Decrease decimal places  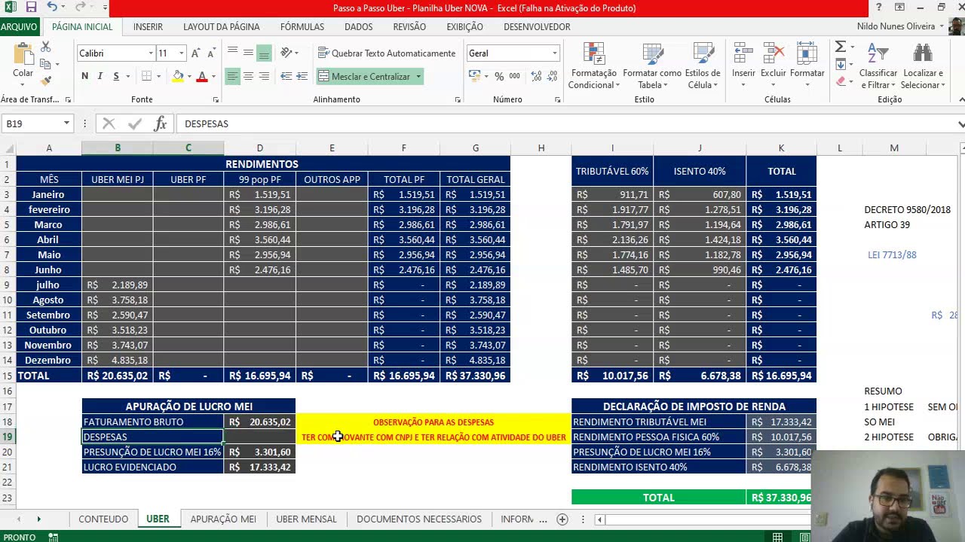[553, 76]
